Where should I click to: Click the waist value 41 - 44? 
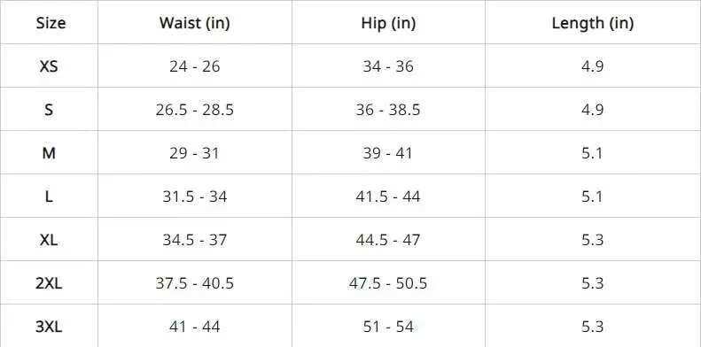pos(194,327)
